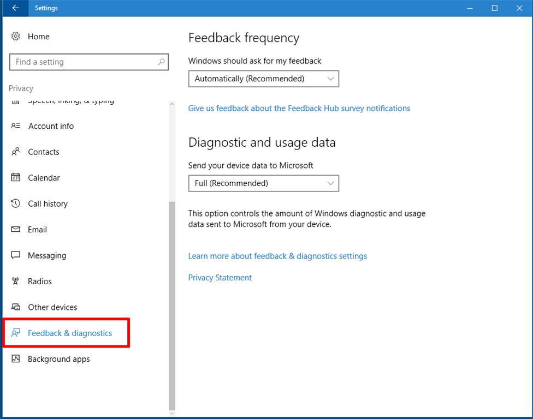The image size is (533, 419).
Task: Expand the Full (Recommended) diagnostic data dropdown
Action: click(263, 183)
